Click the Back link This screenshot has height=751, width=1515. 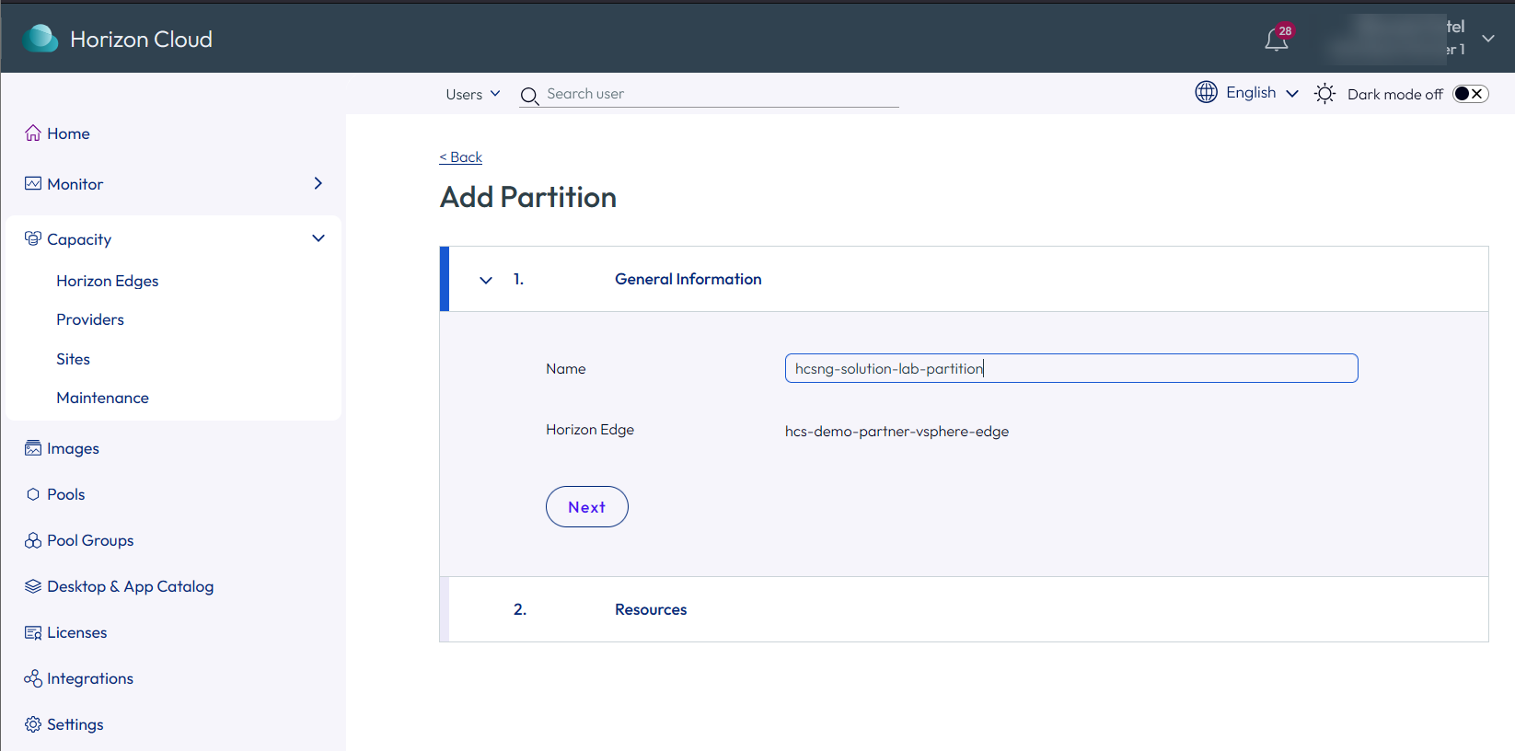tap(460, 156)
